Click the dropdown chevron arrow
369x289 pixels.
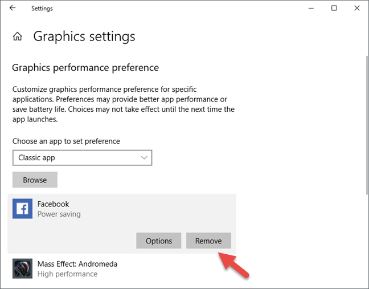[144, 157]
